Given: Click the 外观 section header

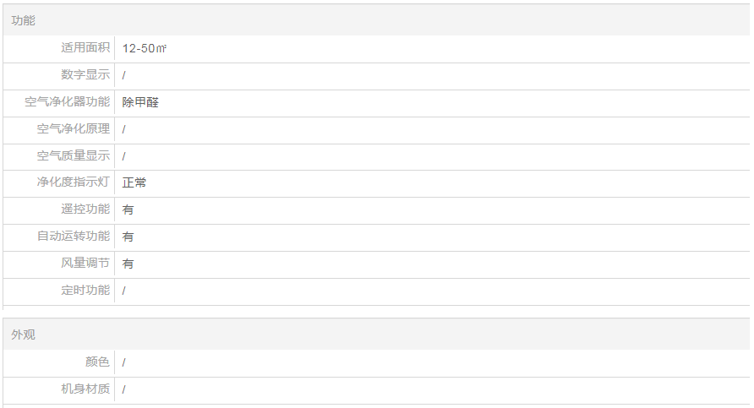Looking at the screenshot, I should [24, 335].
